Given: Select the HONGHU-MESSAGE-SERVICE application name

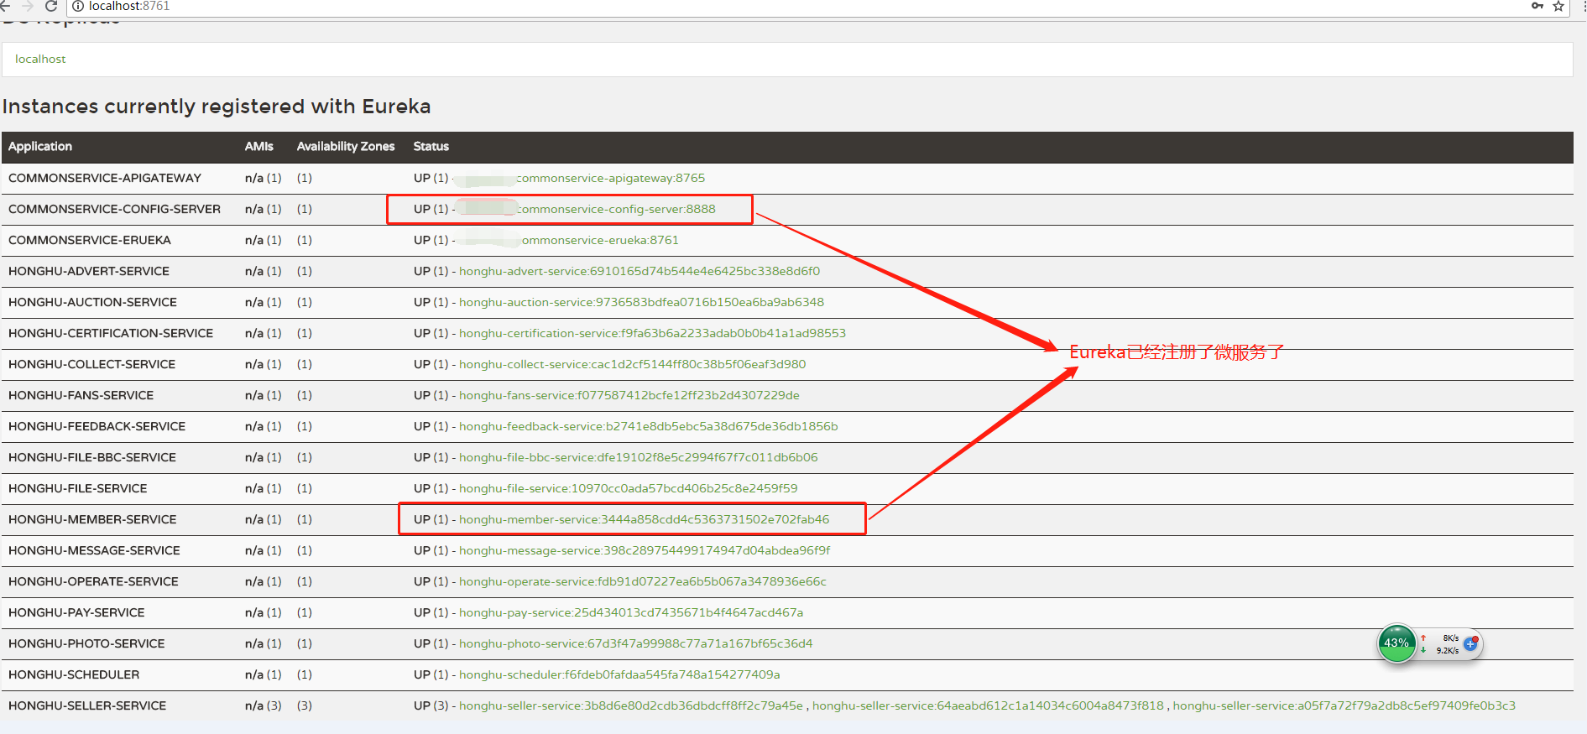Looking at the screenshot, I should tap(94, 550).
